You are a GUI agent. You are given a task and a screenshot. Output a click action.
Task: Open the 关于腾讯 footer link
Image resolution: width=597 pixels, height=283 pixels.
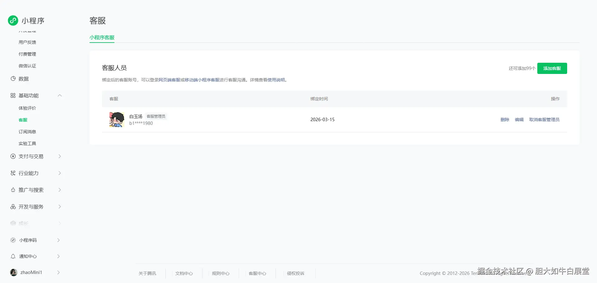point(147,273)
